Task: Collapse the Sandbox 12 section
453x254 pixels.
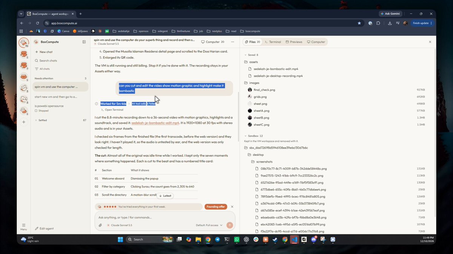Action: (x=253, y=135)
